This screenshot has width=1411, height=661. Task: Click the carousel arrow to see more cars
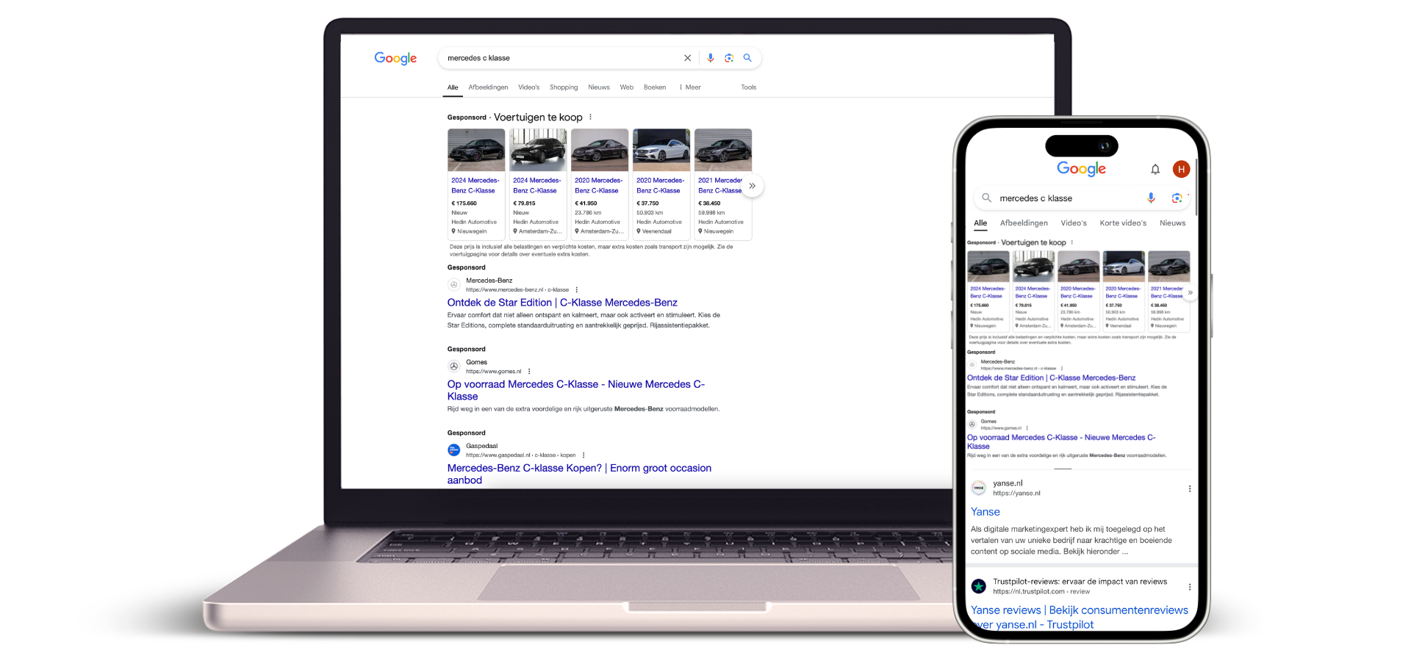(x=753, y=187)
